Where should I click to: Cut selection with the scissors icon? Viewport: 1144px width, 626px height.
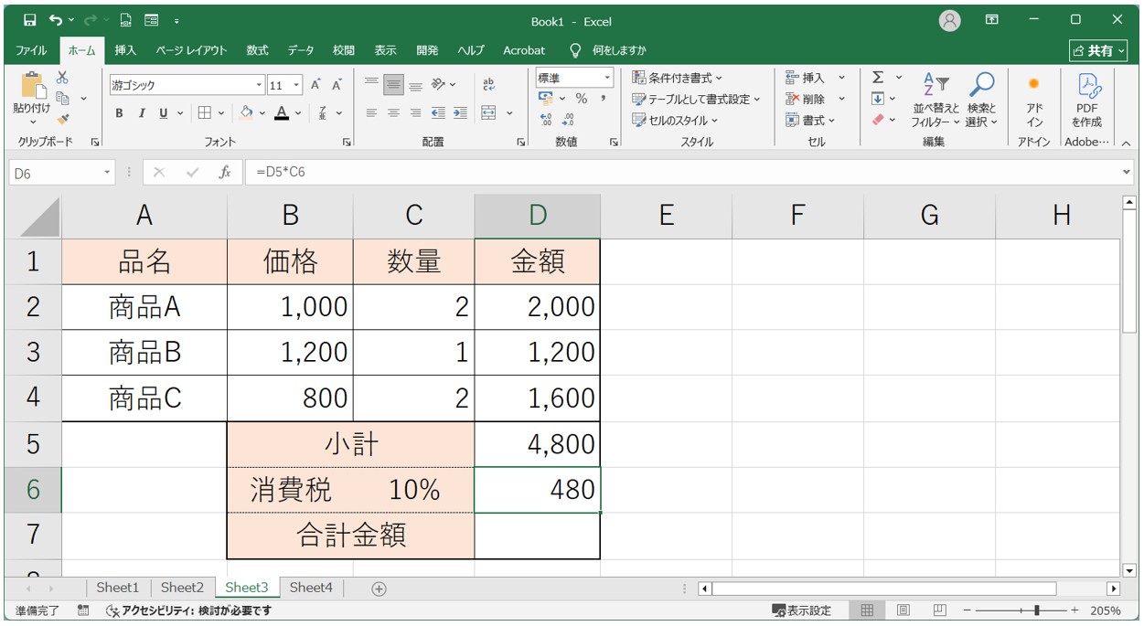click(x=63, y=79)
